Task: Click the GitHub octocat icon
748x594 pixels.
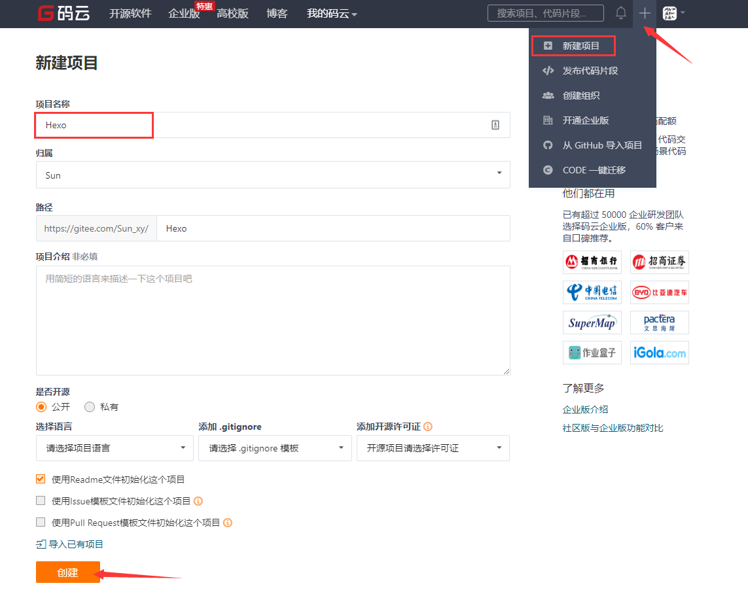Action: pos(548,145)
